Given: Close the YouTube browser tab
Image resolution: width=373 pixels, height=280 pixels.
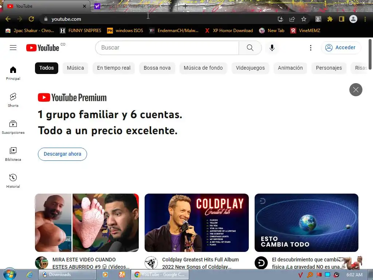Looking at the screenshot, I should pos(85,6).
